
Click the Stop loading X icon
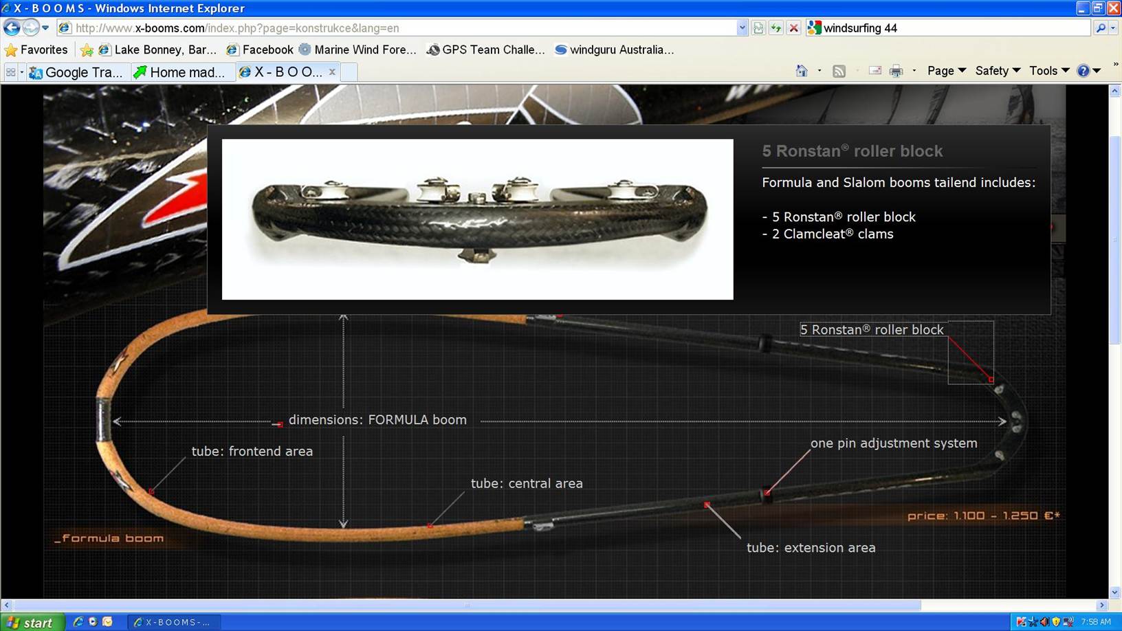point(793,28)
